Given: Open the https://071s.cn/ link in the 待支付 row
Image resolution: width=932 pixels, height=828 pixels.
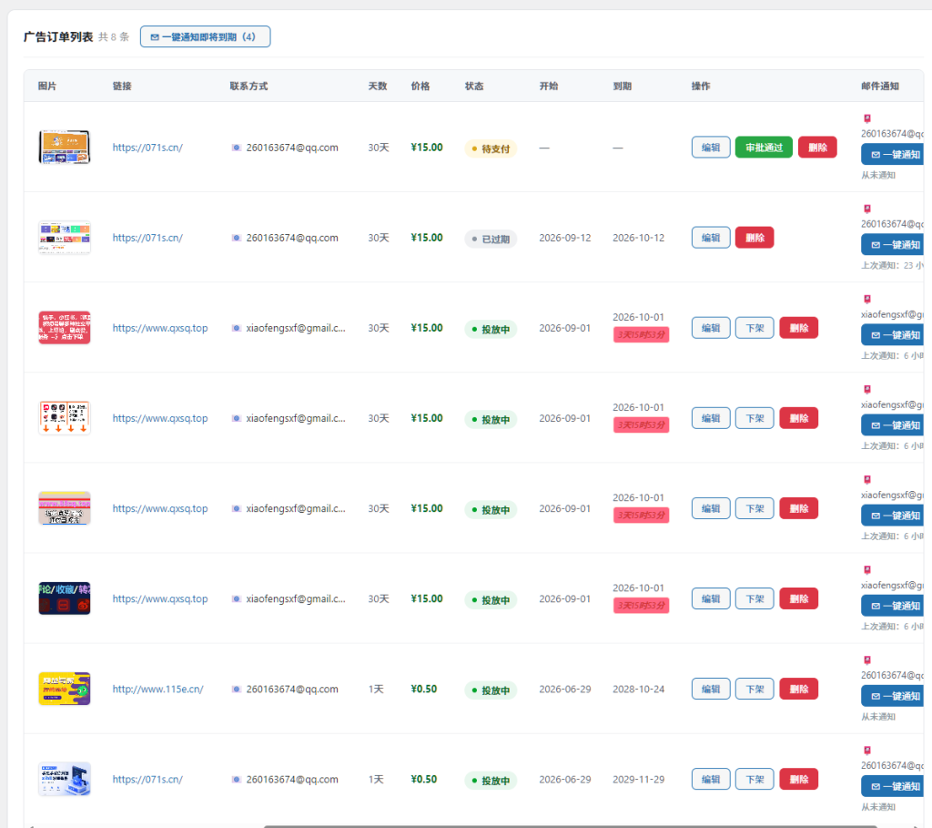Looking at the screenshot, I should [147, 148].
